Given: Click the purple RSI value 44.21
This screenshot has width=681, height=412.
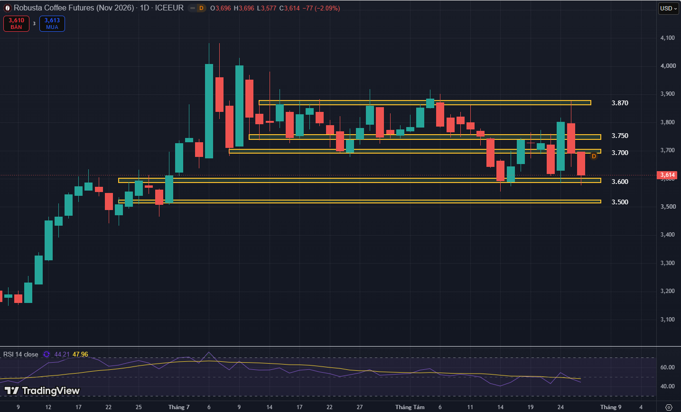Looking at the screenshot, I should pyautogui.click(x=62, y=354).
